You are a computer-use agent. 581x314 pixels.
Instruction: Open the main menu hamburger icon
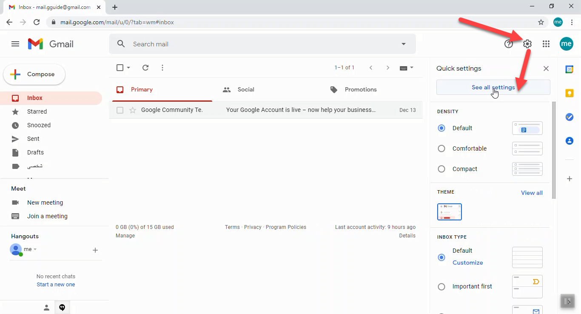pos(15,44)
